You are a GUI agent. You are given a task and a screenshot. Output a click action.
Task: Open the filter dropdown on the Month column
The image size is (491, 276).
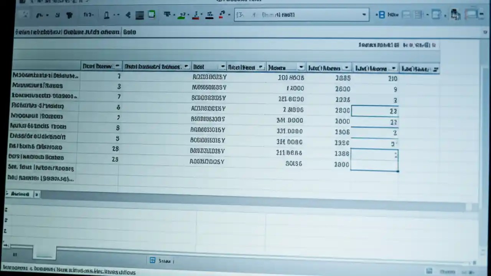coord(301,67)
